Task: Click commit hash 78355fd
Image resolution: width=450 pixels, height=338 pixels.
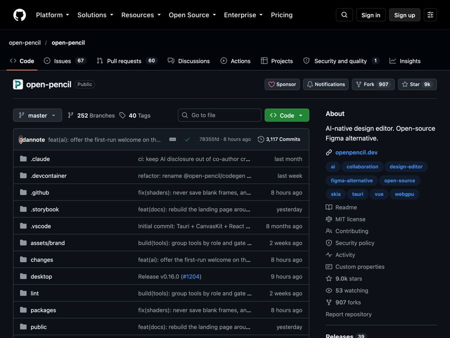Action: [x=209, y=139]
